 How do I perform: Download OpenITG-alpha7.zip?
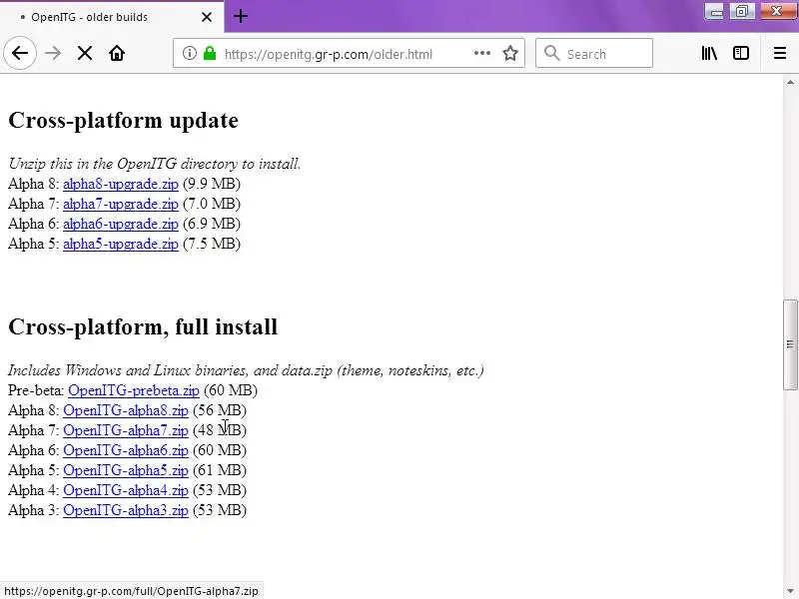[x=126, y=430]
